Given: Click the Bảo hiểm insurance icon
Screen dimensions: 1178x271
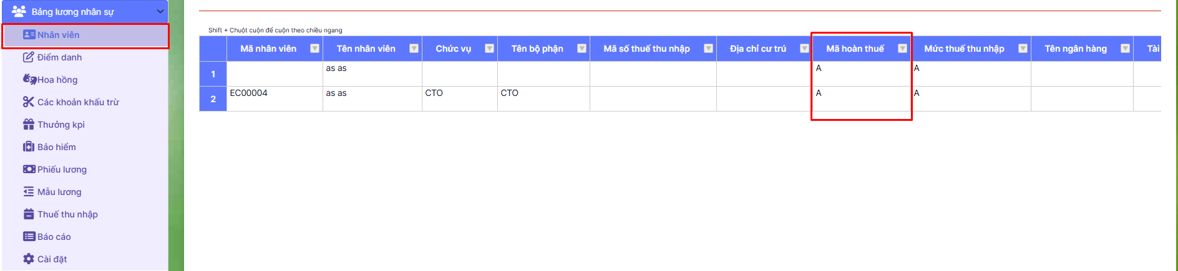Looking at the screenshot, I should pos(29,147).
